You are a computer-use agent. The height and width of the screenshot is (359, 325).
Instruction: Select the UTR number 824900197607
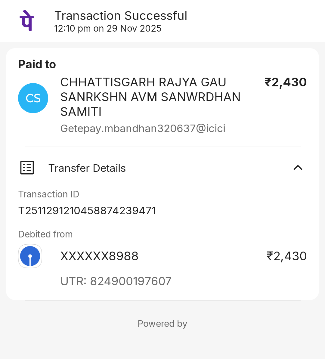(x=116, y=281)
